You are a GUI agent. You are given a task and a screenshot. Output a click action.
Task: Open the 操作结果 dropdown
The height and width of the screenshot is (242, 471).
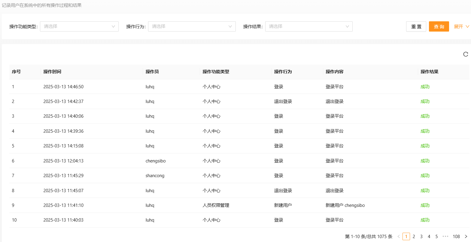click(x=308, y=26)
